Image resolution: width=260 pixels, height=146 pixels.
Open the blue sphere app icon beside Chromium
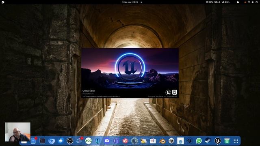(x=61, y=141)
